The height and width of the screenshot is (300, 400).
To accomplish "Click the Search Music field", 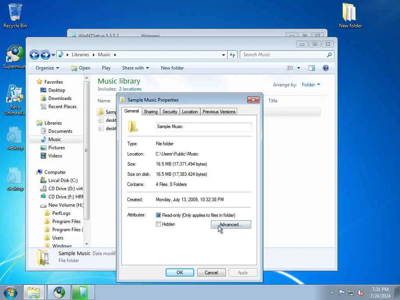I will pos(283,55).
